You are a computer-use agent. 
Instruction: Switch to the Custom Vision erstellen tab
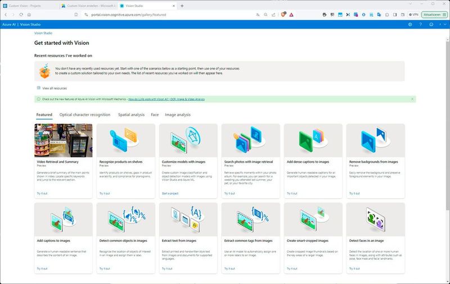[88, 6]
